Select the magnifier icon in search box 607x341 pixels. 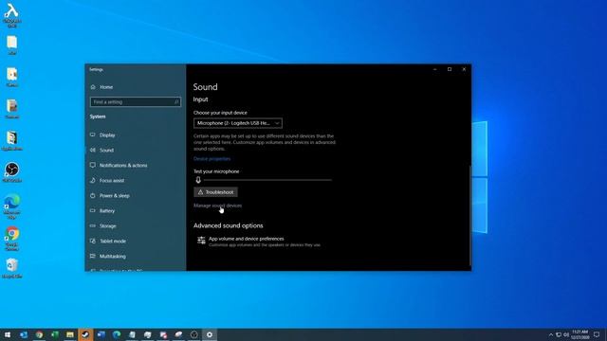(x=176, y=101)
